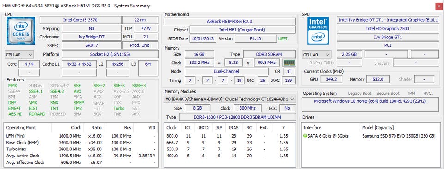Click the tRFC value 139
The image size is (444, 169).
point(289,81)
